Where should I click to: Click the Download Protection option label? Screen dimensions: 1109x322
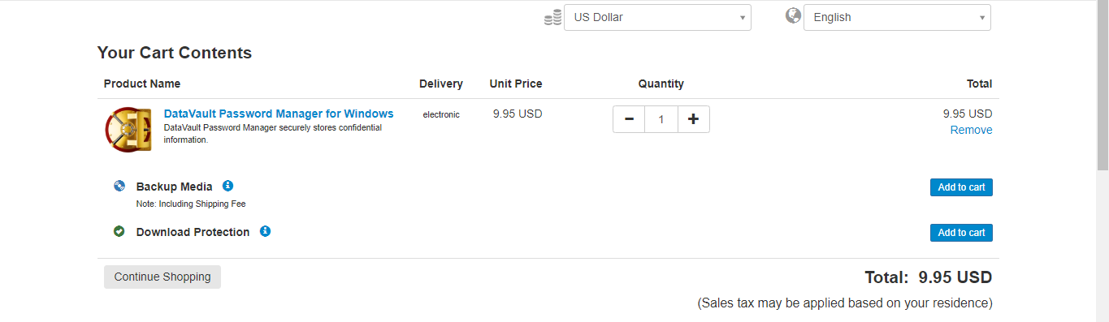pyautogui.click(x=193, y=232)
